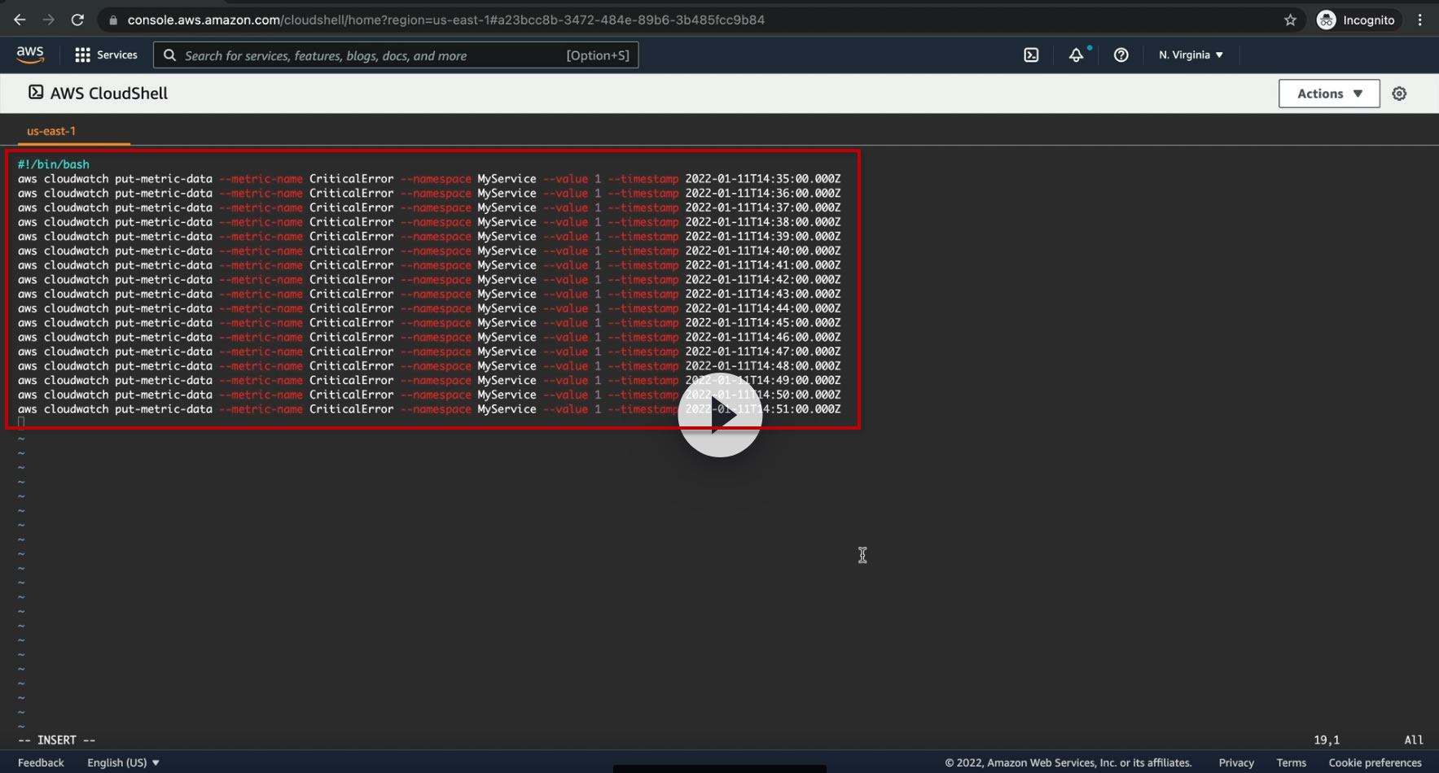Click the browser address bar URL
1439x773 pixels.
point(446,20)
